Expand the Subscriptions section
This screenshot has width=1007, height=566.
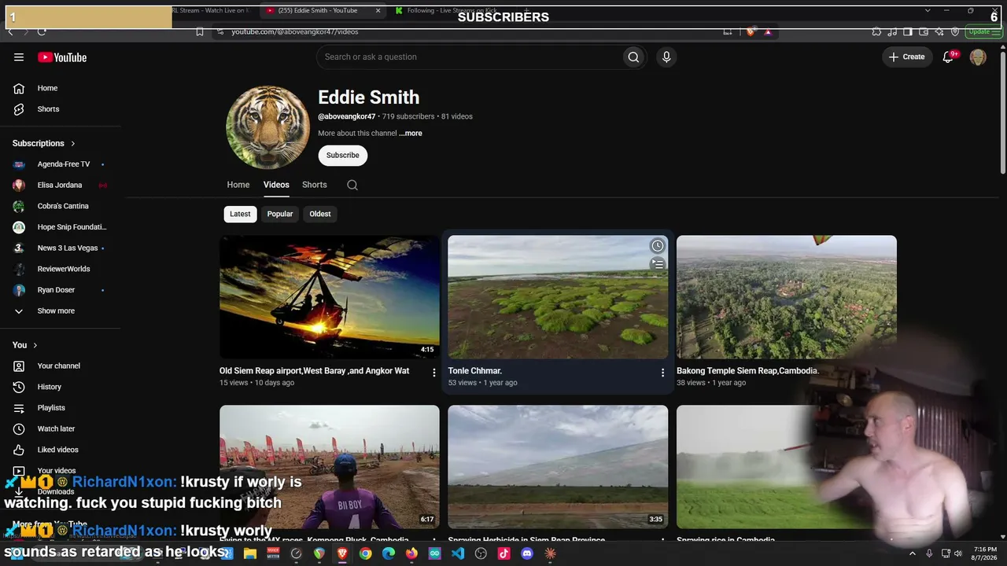click(44, 143)
